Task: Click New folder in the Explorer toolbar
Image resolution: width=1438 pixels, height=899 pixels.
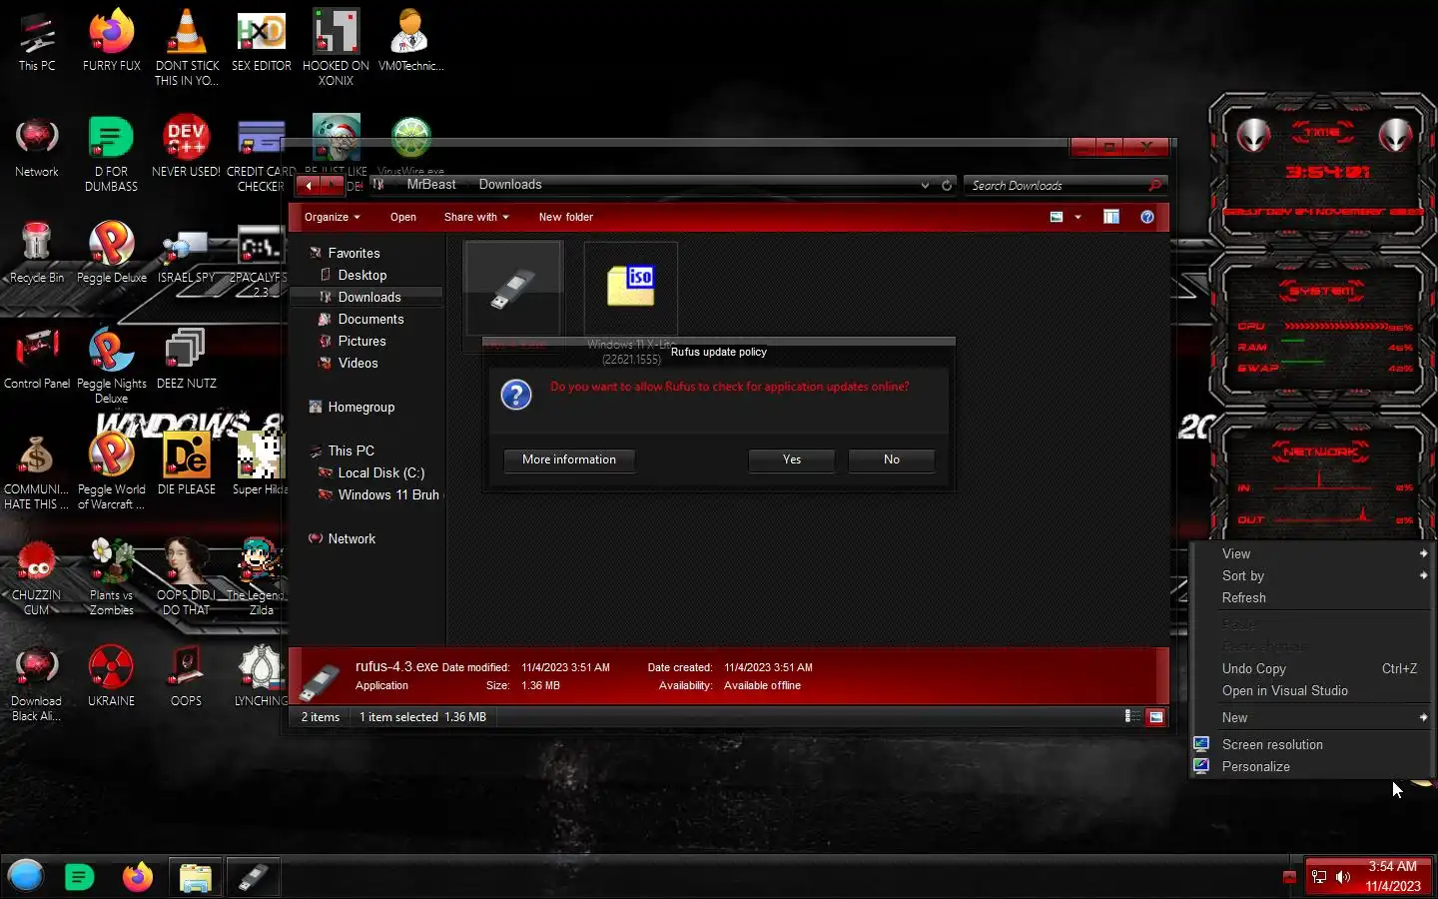Action: [x=566, y=217]
